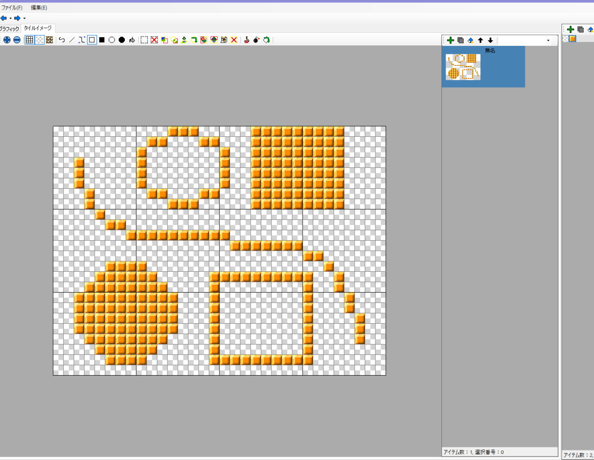This screenshot has width=594, height=460.
Task: Open the ファイル(F) menu
Action: (x=12, y=7)
